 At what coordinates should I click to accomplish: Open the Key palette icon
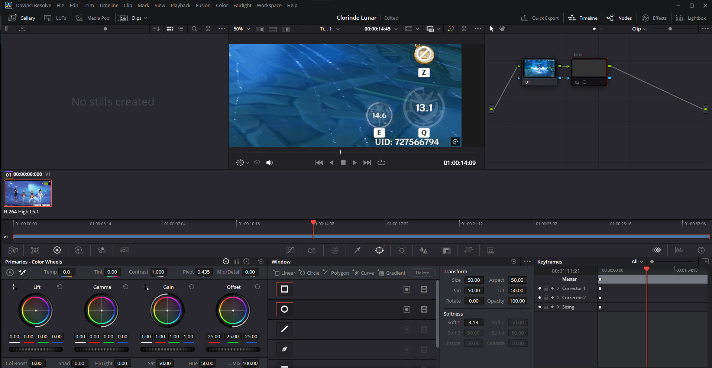click(x=446, y=250)
